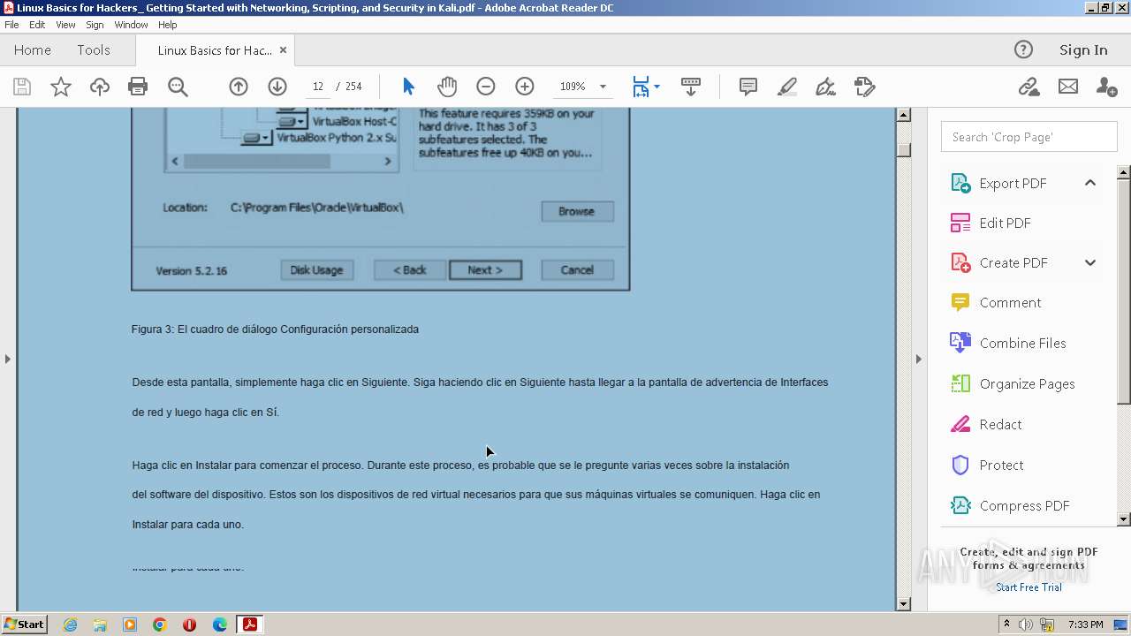Collapse the right tools pane arrow
The width and height of the screenshot is (1131, 636).
[918, 359]
